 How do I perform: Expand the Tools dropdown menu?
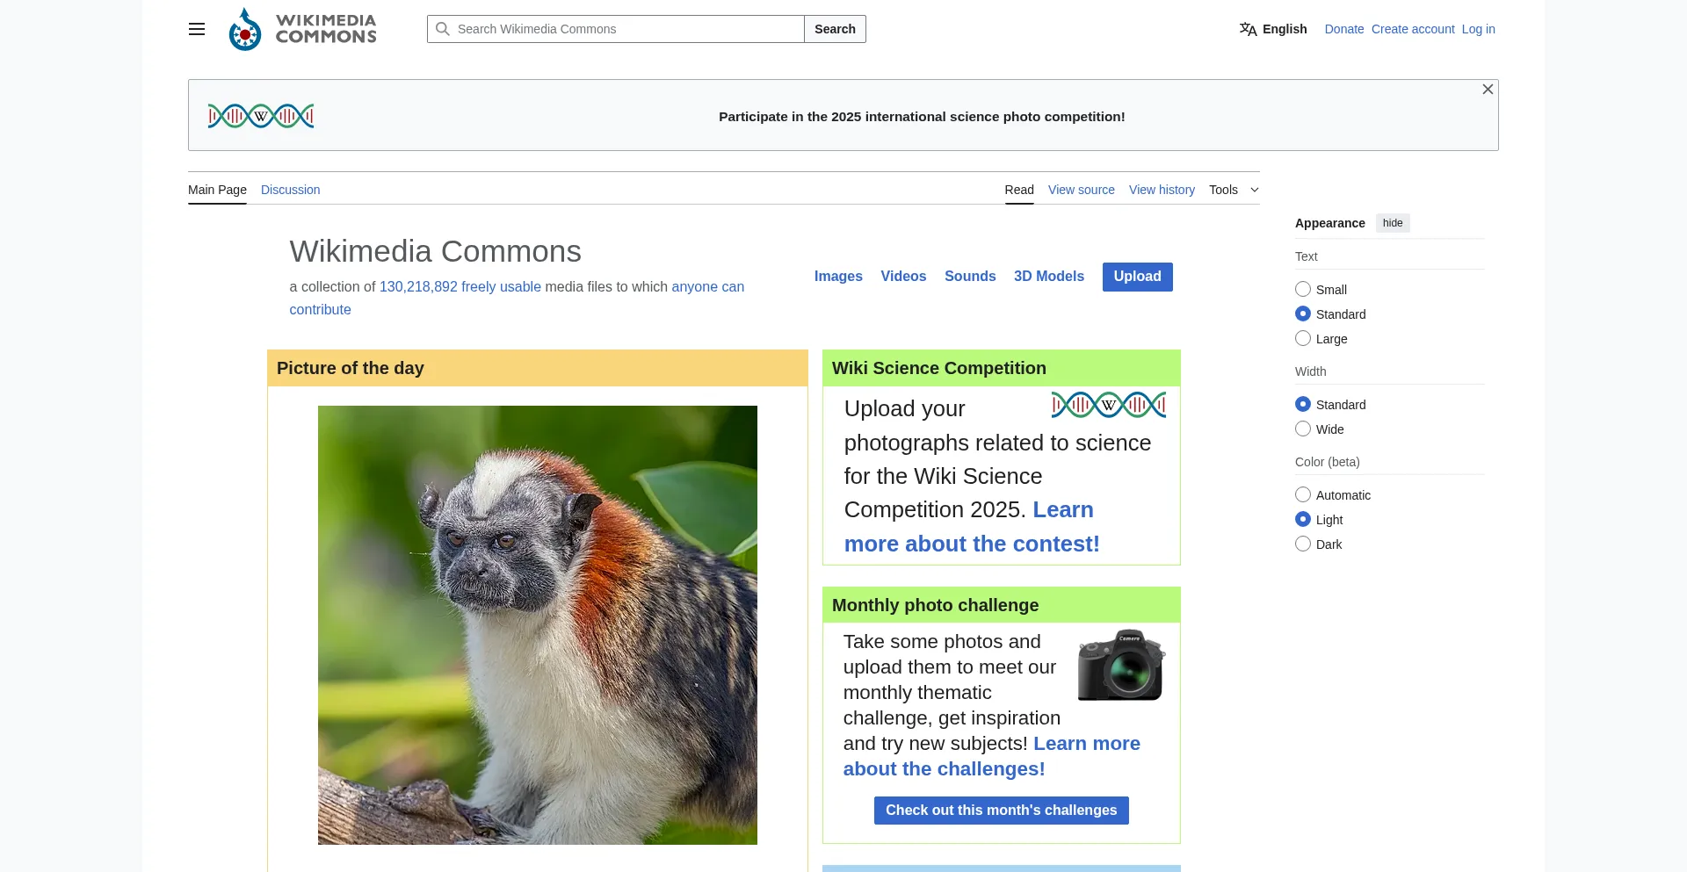(1234, 190)
